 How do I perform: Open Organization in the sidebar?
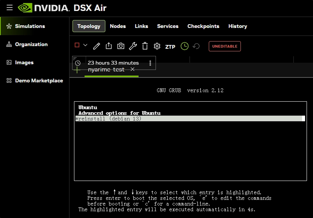(35, 44)
